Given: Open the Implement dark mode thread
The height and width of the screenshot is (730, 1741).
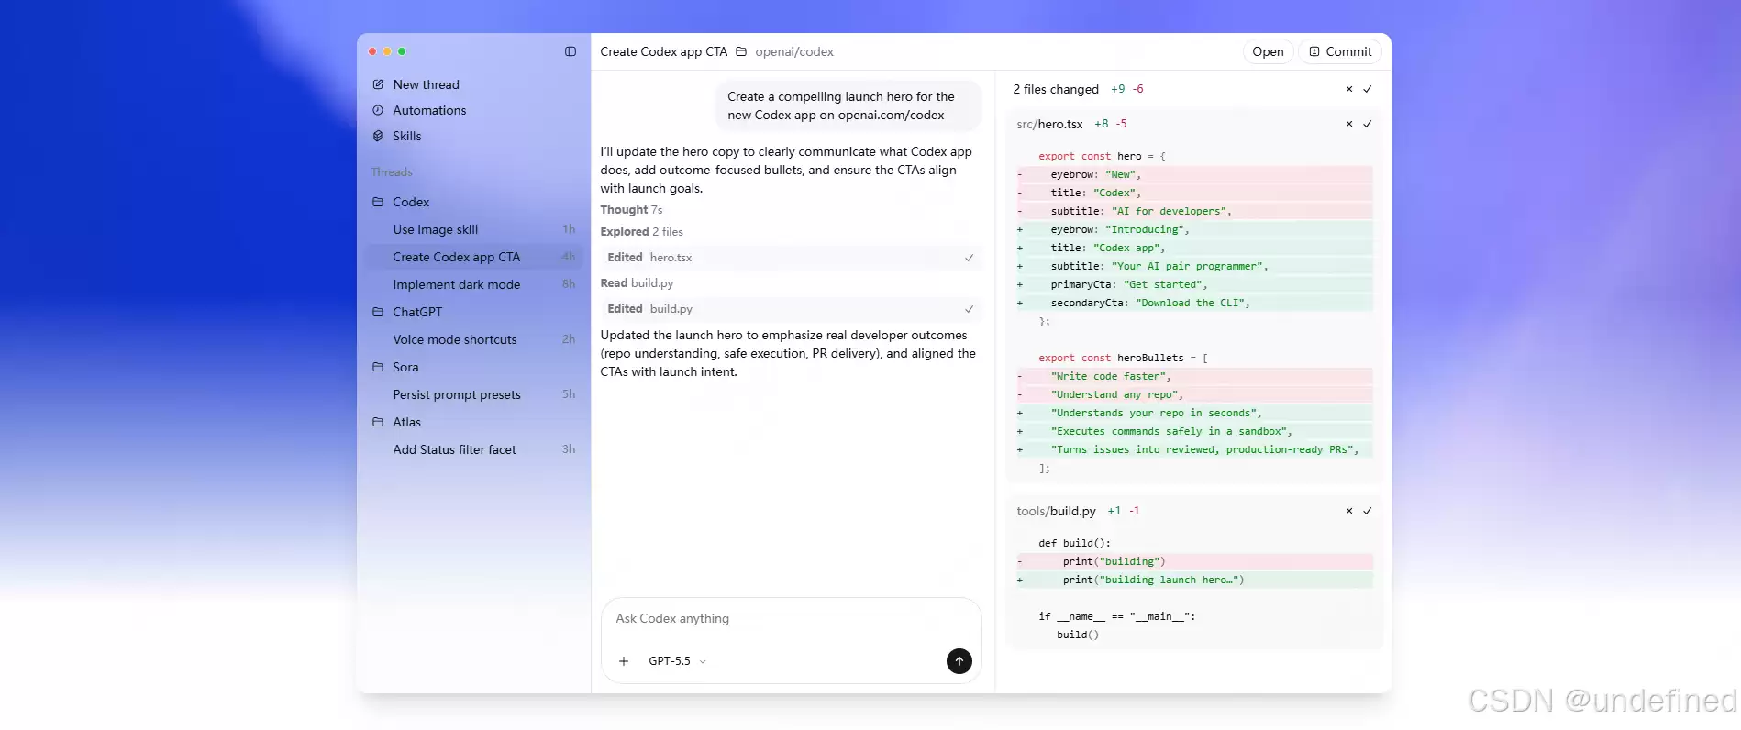Looking at the screenshot, I should tap(473, 284).
